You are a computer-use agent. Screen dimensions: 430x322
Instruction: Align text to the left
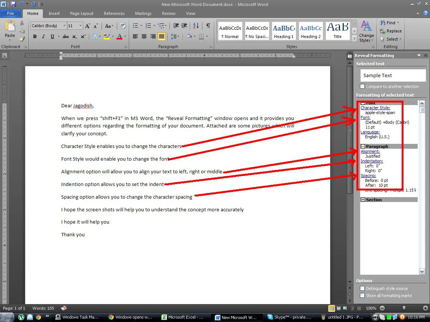pos(135,37)
